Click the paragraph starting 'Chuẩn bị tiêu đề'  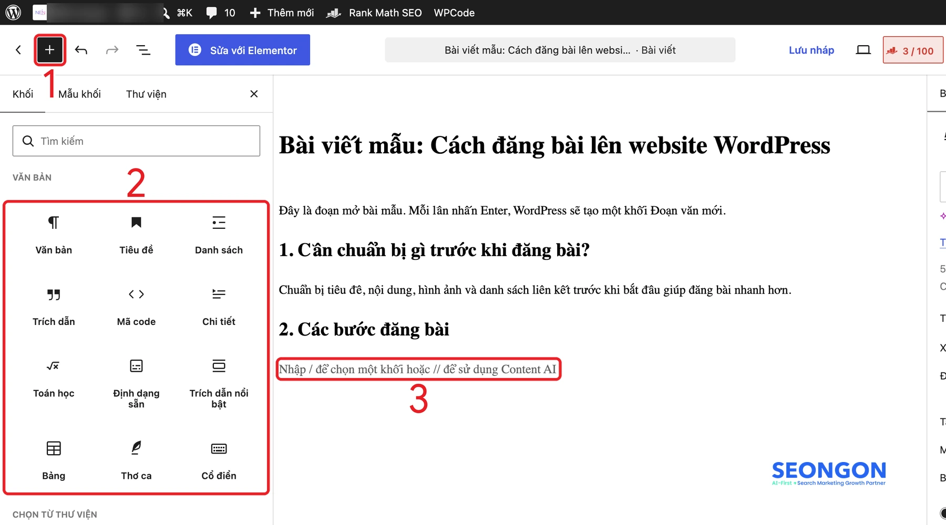(x=535, y=290)
